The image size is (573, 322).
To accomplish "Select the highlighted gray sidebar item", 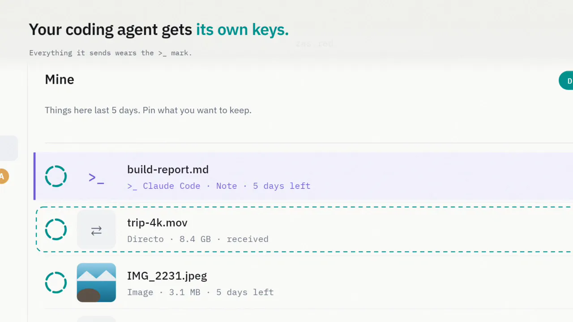I will click(x=9, y=148).
